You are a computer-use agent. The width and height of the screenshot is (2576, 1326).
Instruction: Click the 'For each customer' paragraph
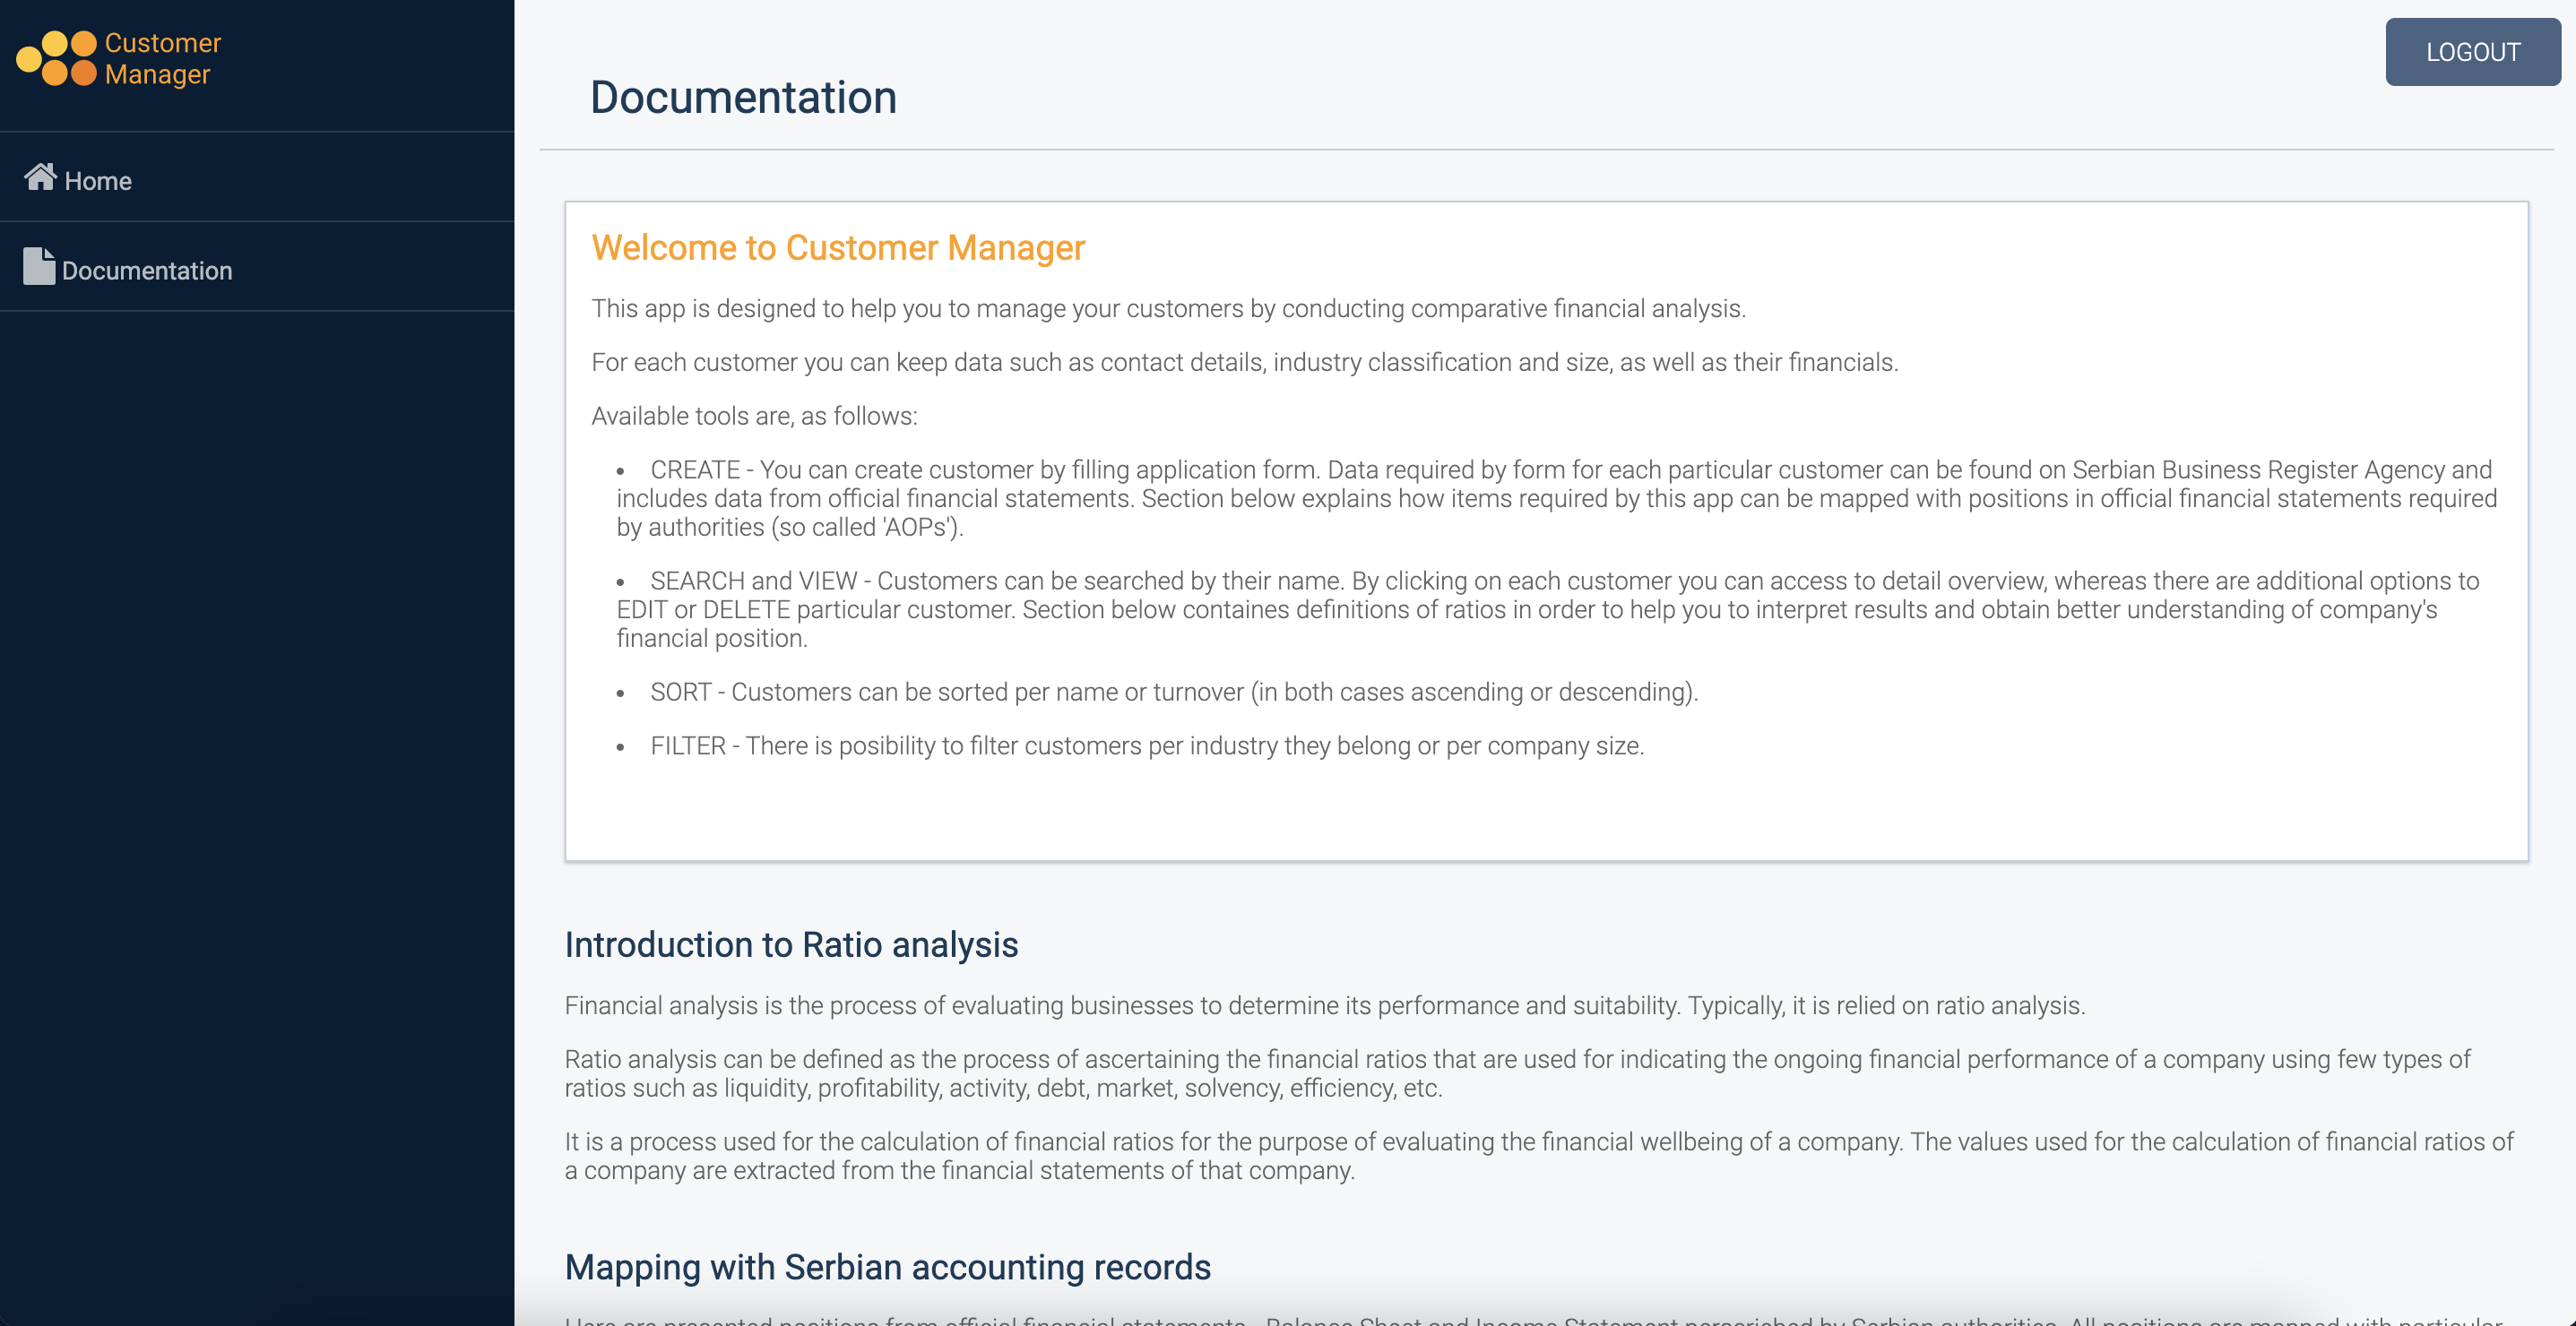point(1243,362)
